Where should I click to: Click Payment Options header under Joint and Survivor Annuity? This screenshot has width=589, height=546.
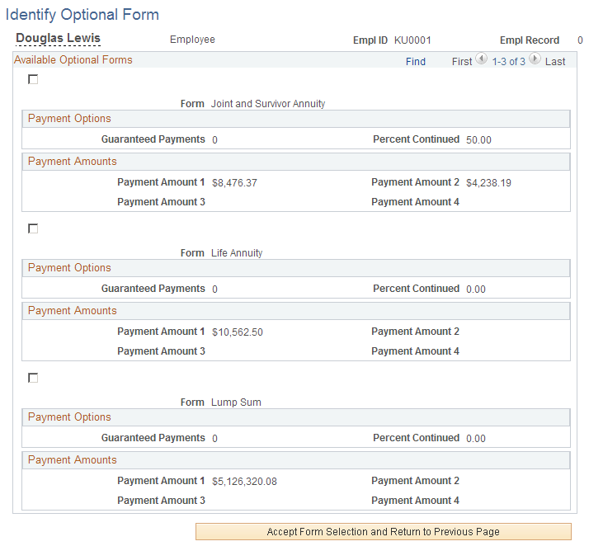coord(69,118)
